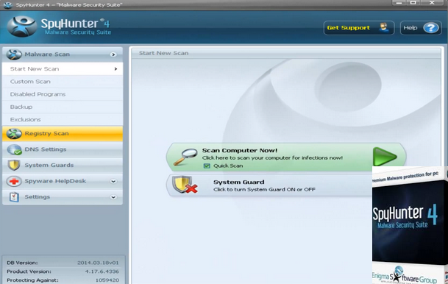Click the System Guards shield icon
Viewport: 448px width, 284px height.
pyautogui.click(x=14, y=165)
